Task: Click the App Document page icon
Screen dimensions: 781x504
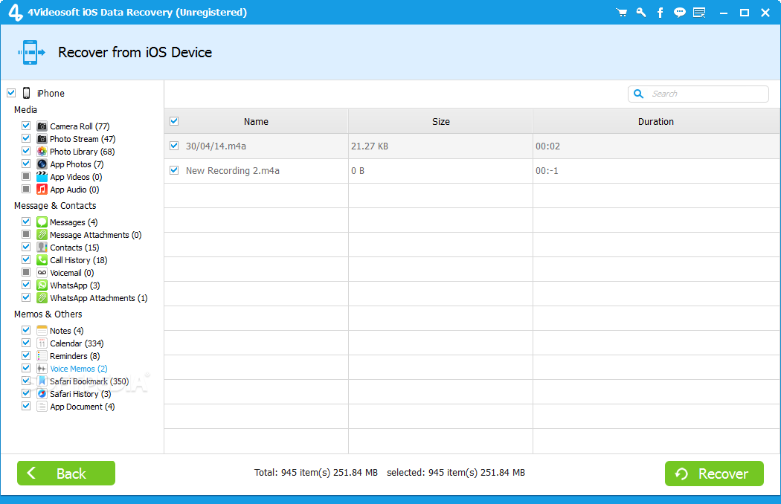Action: [42, 407]
